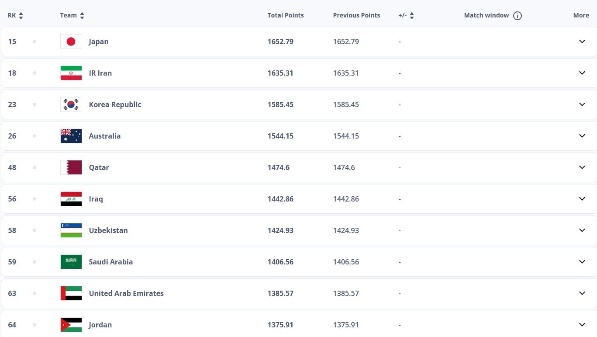The height and width of the screenshot is (337, 597).
Task: Select Iraq's total points 1442.86
Action: [x=280, y=199]
